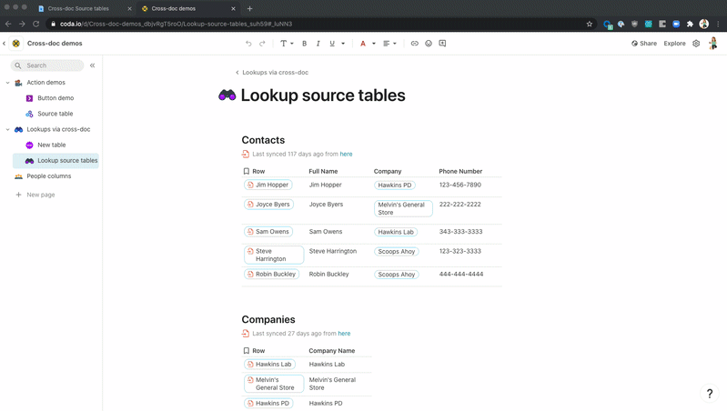This screenshot has height=411, width=727.
Task: Click the redo arrow in the toolbar
Action: (262, 44)
